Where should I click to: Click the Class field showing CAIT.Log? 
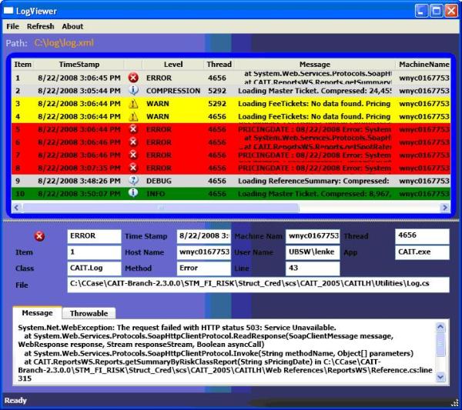94,268
